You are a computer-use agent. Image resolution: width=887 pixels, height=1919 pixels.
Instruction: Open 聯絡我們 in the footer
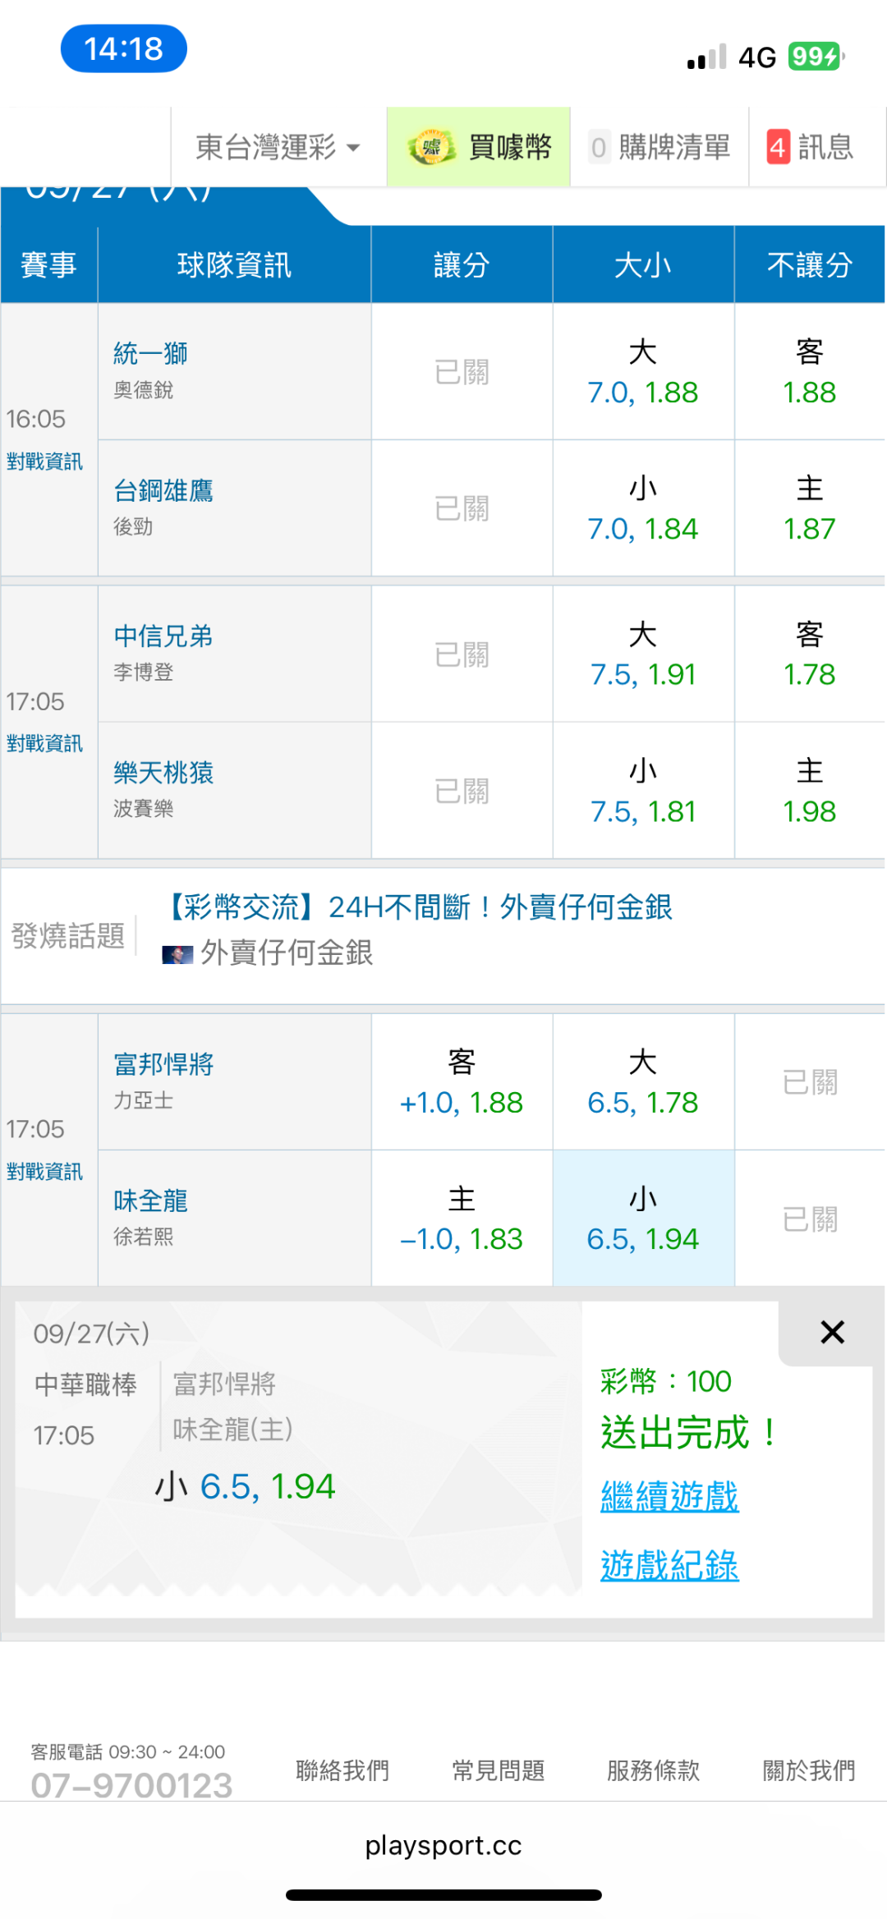[x=342, y=1770]
